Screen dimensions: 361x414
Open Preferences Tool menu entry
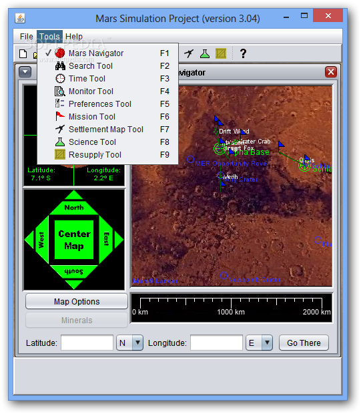[x=107, y=103]
